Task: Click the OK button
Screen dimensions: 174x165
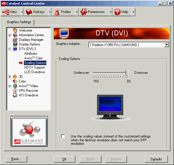Action: coord(64,159)
